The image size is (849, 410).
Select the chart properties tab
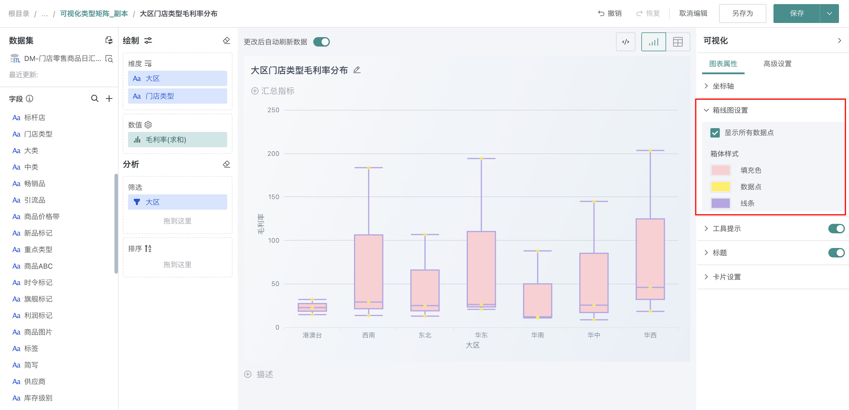pyautogui.click(x=723, y=64)
